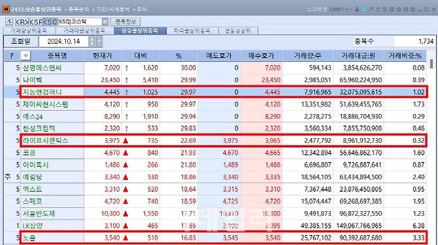
Task: Select stock 지놈앤컴퍼니
Action: pyautogui.click(x=42, y=92)
